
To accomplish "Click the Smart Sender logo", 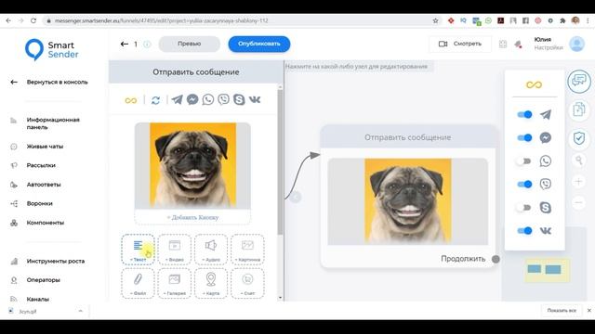I will pos(52,49).
